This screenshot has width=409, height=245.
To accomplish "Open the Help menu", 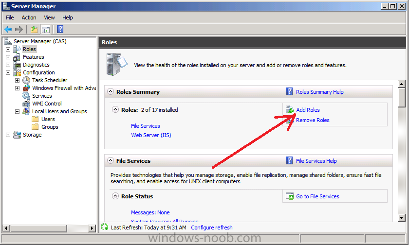I will click(68, 17).
